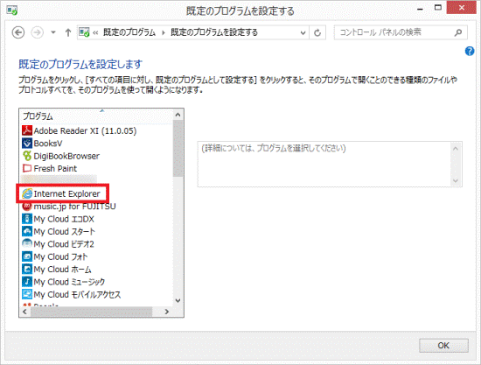Click description box scroll down arrow
The image size is (481, 365).
456,180
